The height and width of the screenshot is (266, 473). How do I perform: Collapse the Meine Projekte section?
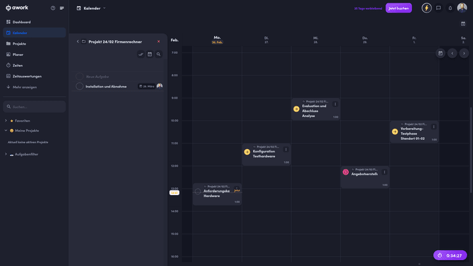6,131
